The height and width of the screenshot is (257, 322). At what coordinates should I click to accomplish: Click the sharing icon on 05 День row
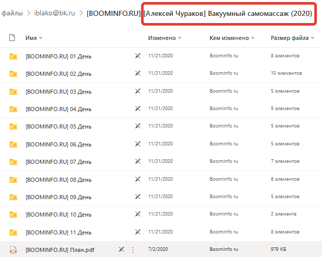click(138, 126)
